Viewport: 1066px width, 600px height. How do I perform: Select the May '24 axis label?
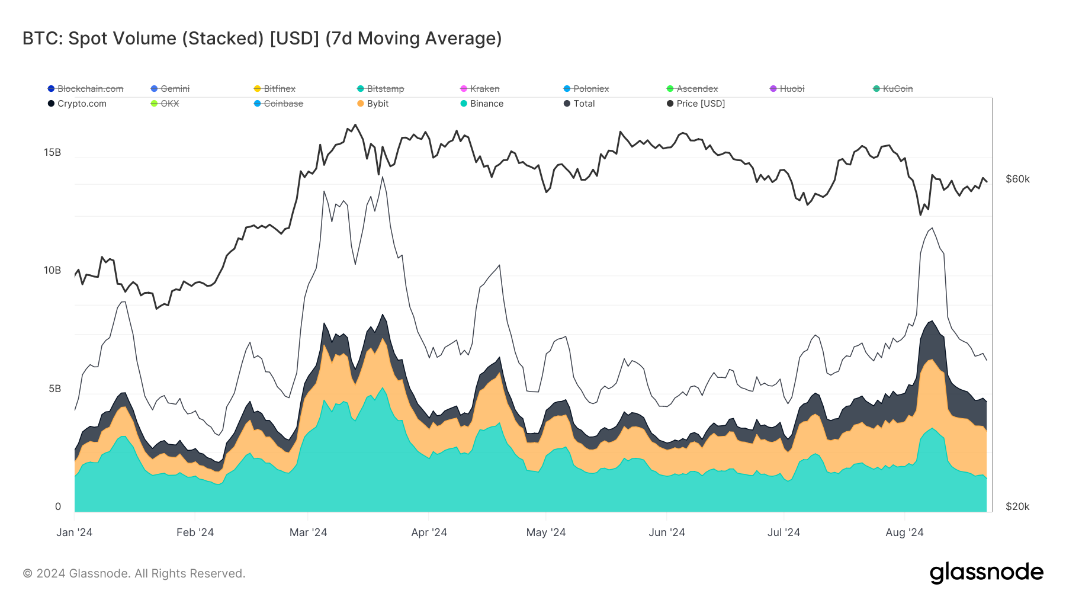tap(546, 532)
